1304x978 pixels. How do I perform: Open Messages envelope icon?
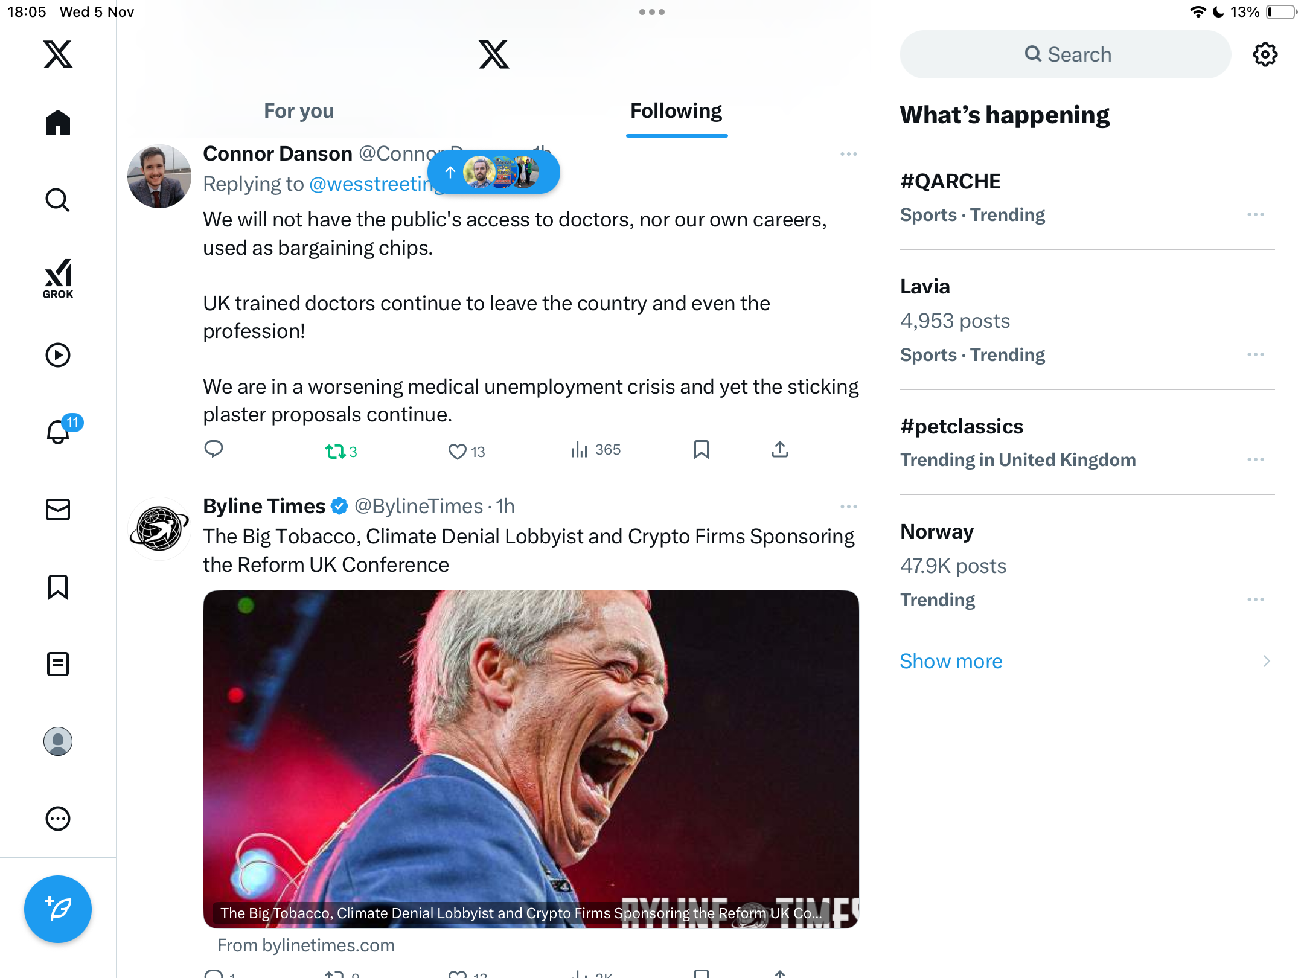[58, 510]
